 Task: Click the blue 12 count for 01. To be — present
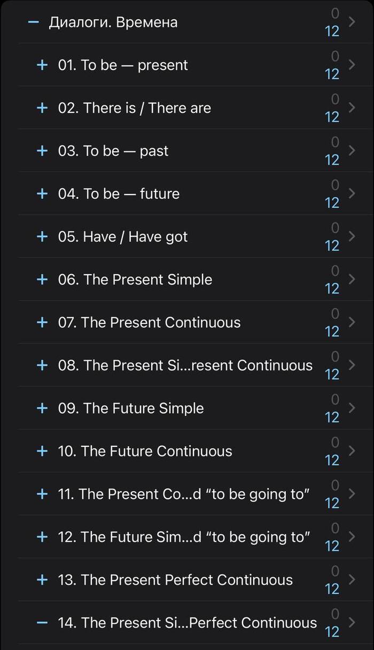(x=332, y=74)
